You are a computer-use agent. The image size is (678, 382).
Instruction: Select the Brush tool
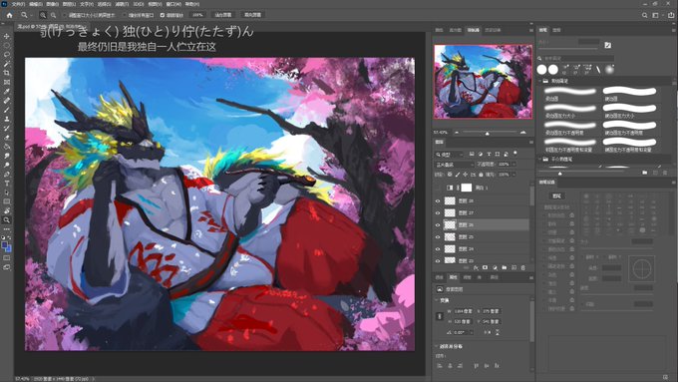tap(7, 110)
